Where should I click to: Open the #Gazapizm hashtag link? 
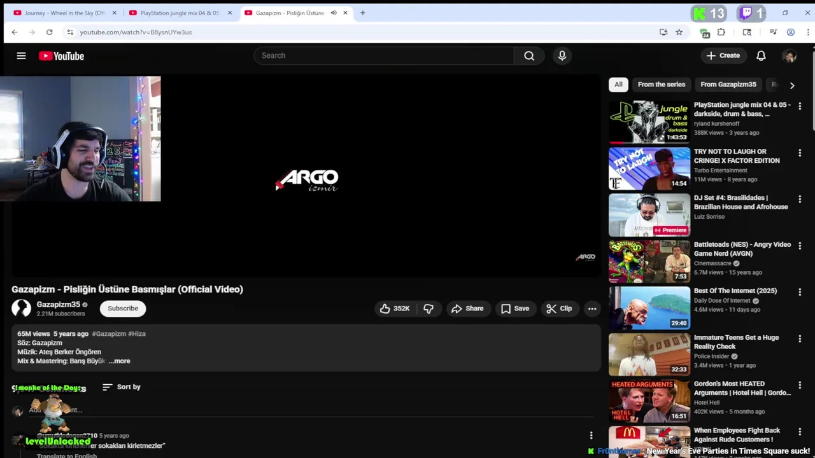(109, 334)
